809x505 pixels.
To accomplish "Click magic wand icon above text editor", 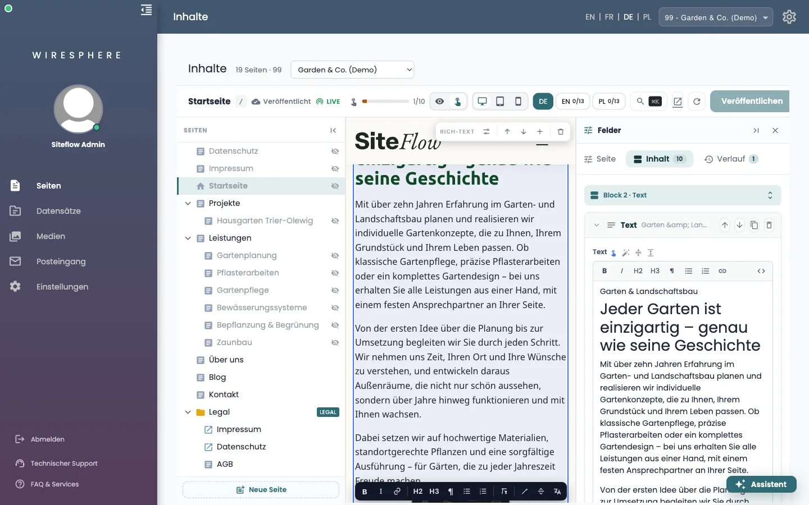I will tap(626, 252).
